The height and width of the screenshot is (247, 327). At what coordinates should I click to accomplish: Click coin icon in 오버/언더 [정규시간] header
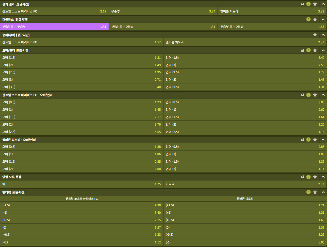pyautogui.click(x=309, y=50)
